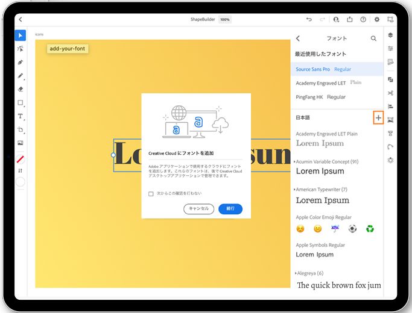The image size is (412, 313).
Task: Select the Pencil tool
Action: pos(21,76)
